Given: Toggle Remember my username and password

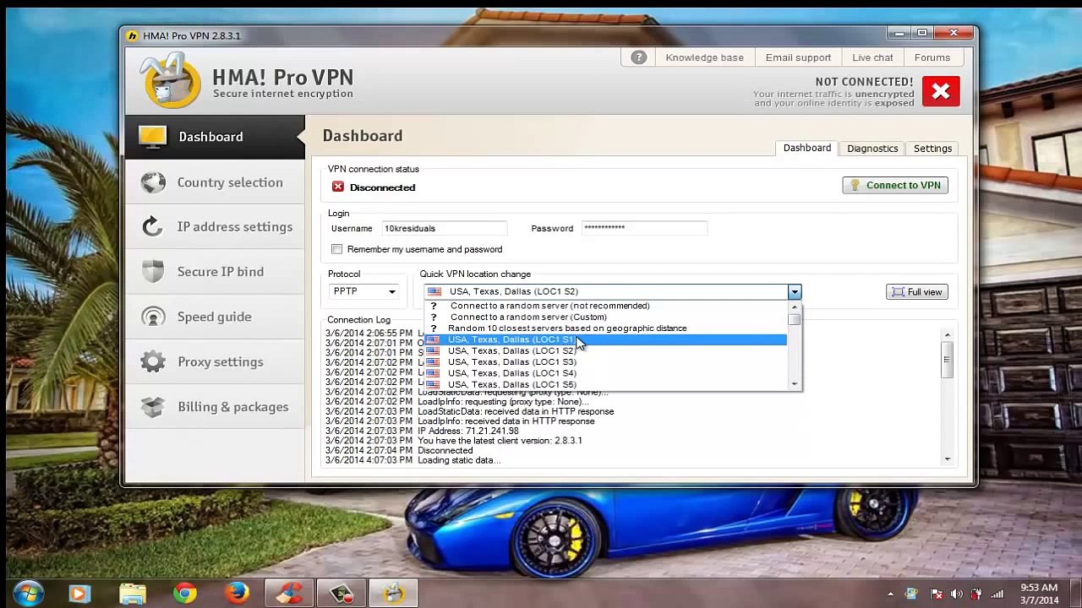Looking at the screenshot, I should [x=337, y=249].
